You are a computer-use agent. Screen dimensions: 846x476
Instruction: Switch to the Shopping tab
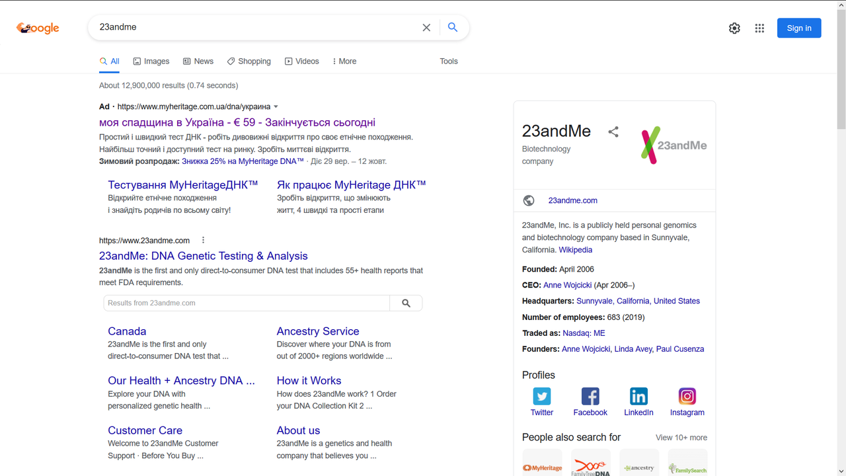pyautogui.click(x=249, y=61)
